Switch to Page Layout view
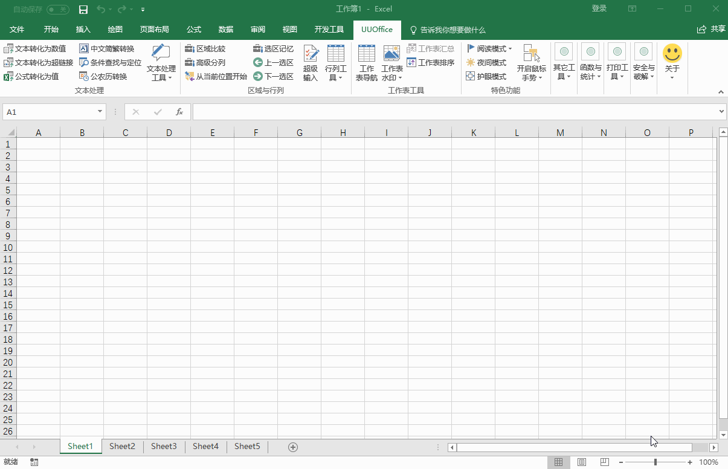 point(581,462)
